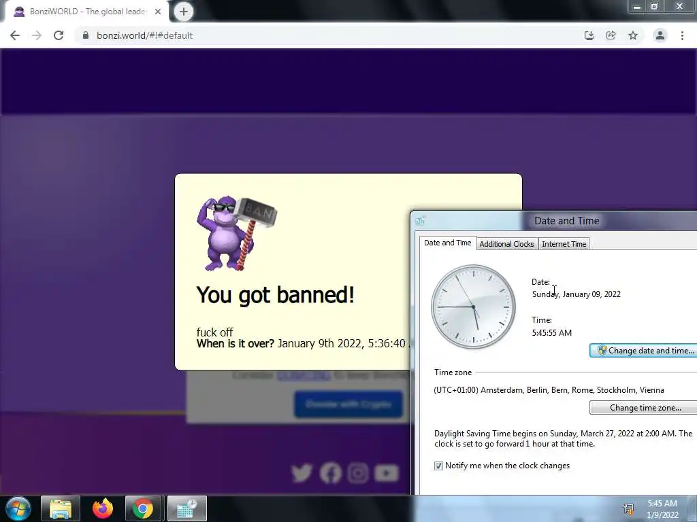Bookmark this page with the star icon
The height and width of the screenshot is (522, 697).
pyautogui.click(x=633, y=35)
